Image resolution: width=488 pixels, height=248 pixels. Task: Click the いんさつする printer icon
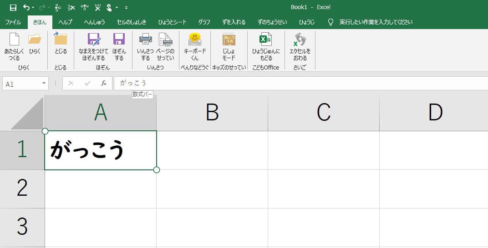pos(145,39)
